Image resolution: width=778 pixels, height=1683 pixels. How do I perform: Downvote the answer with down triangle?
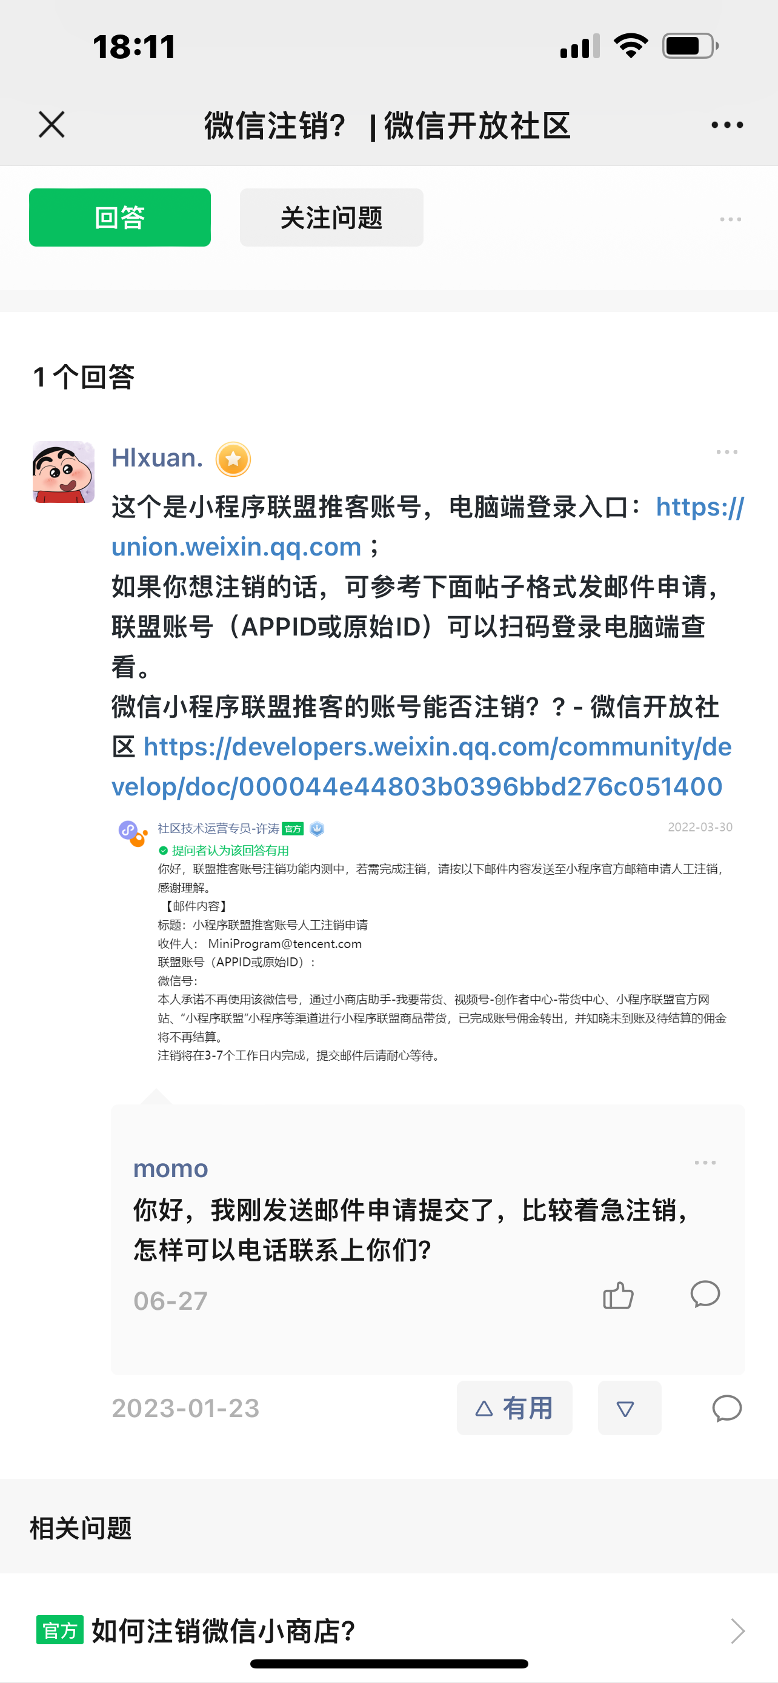[629, 1408]
